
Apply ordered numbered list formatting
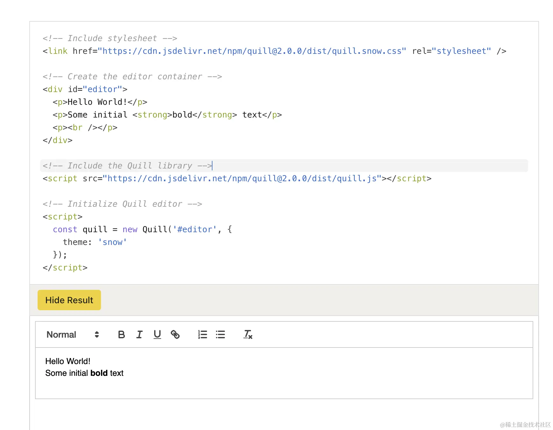tap(203, 334)
